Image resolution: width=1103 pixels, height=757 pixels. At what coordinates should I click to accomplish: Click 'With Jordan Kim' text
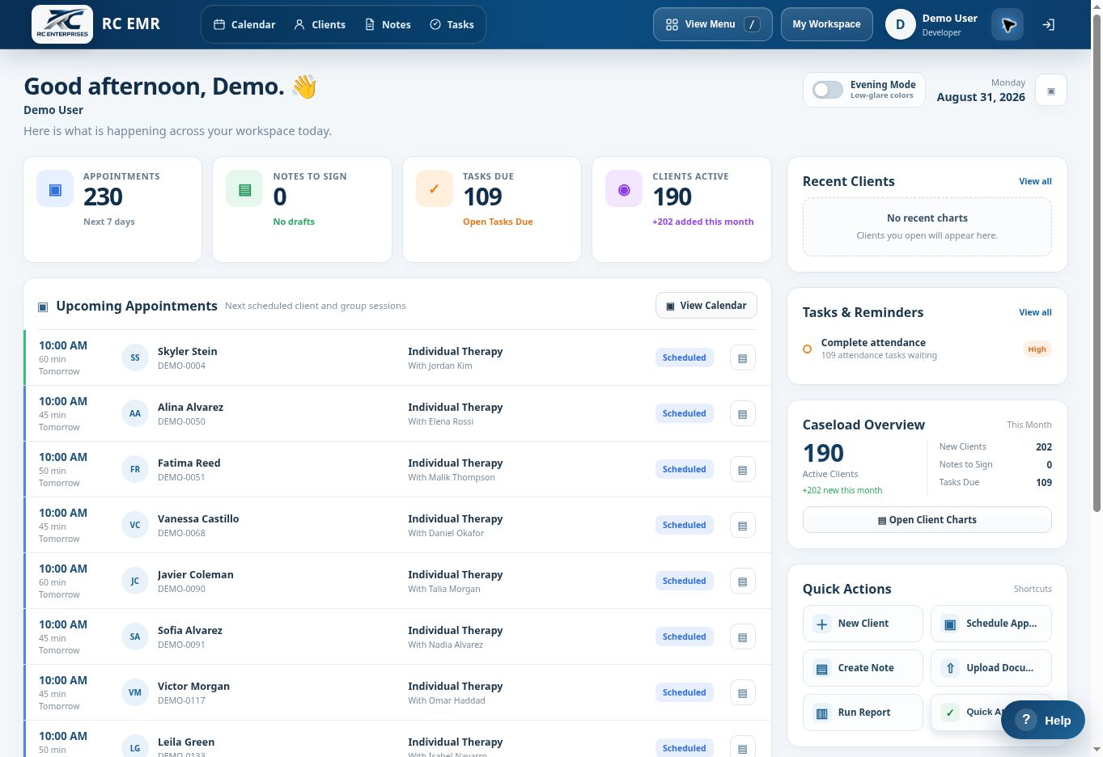pos(439,366)
